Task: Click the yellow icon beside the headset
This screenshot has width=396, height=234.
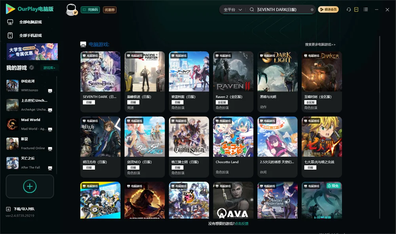Action: click(x=356, y=9)
